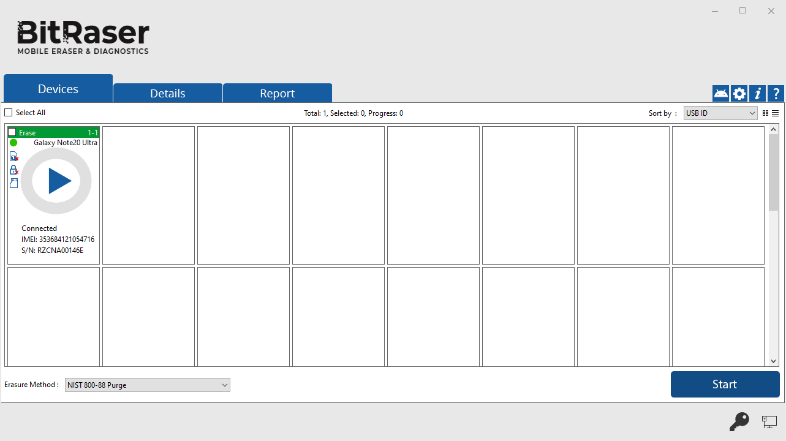
Task: Open the Report tab
Action: 277,93
